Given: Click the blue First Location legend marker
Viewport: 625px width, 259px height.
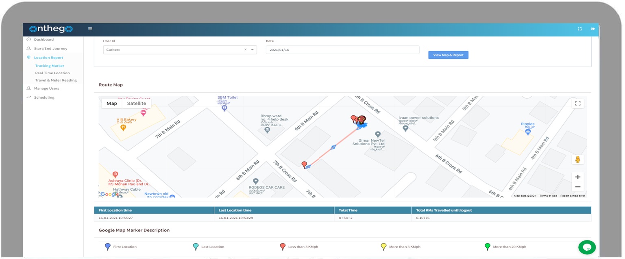Looking at the screenshot, I should coord(108,246).
